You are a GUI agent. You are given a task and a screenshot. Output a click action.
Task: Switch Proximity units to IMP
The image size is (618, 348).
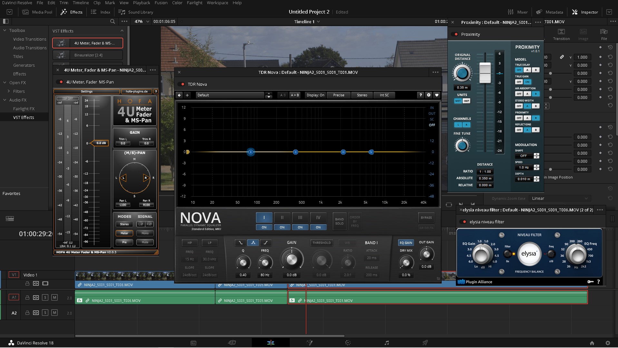tap(466, 101)
